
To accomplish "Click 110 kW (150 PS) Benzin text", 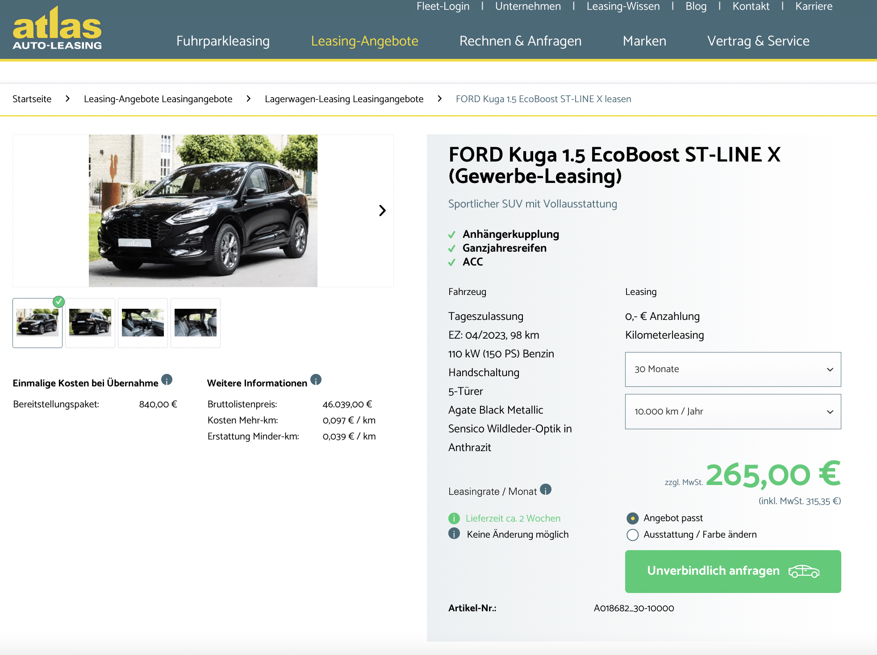I will click(501, 354).
